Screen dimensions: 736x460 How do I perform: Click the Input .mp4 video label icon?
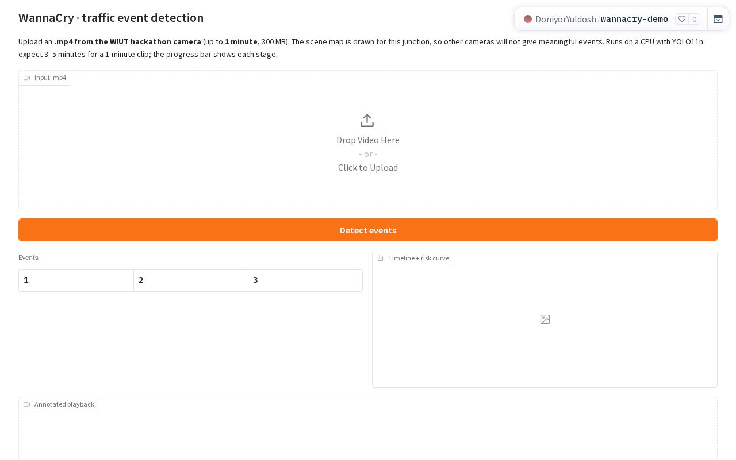26,78
